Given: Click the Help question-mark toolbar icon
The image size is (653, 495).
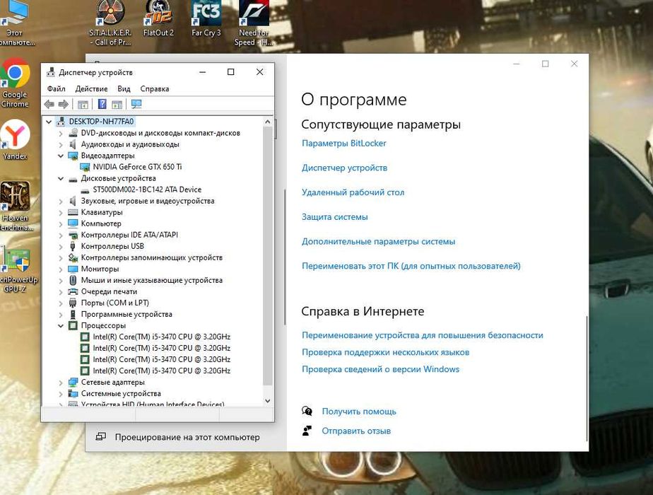Looking at the screenshot, I should coord(102,104).
